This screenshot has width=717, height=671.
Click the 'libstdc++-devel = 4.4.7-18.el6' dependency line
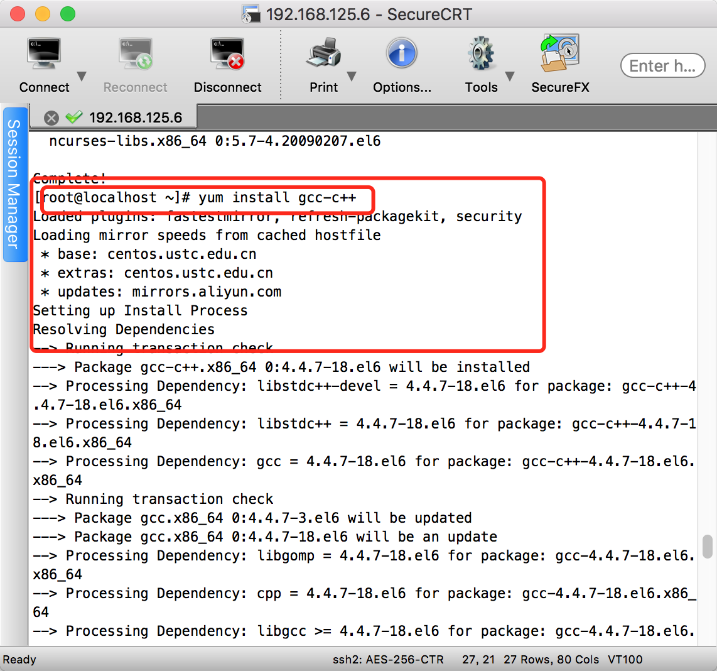tap(364, 395)
